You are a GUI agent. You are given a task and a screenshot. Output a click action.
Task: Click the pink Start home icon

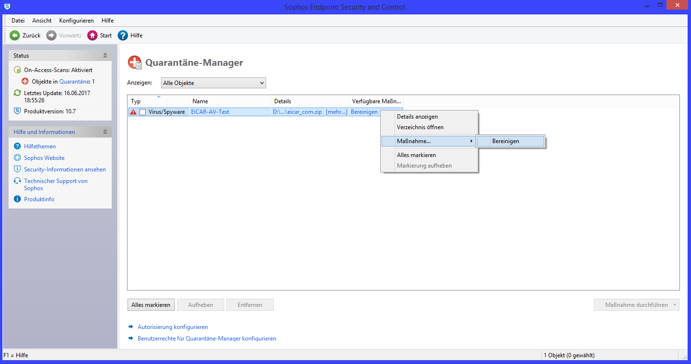coord(92,36)
